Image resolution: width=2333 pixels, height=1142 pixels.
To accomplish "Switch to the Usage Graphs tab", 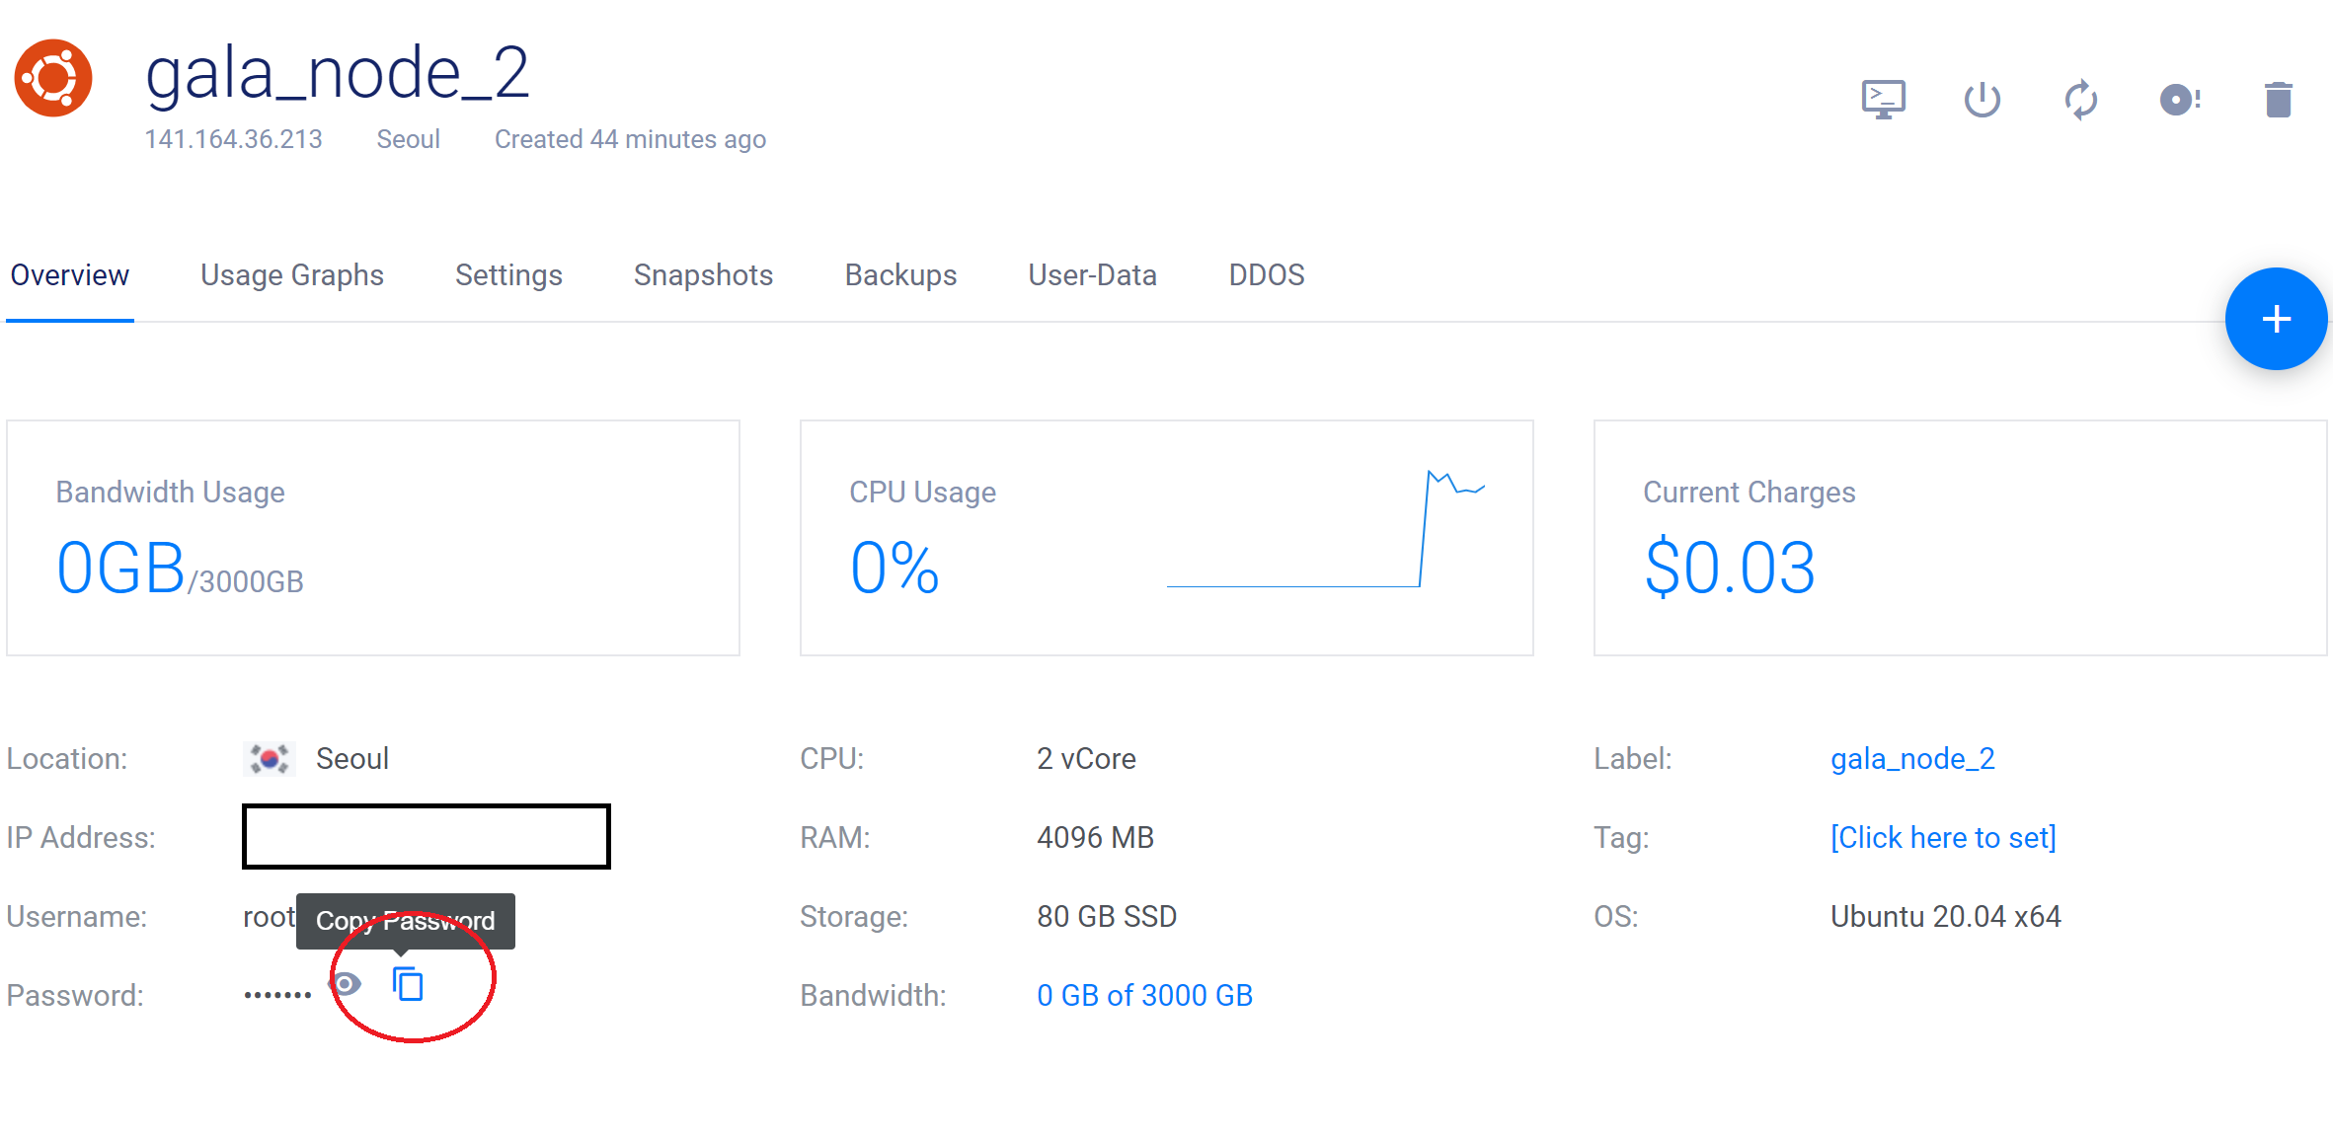I will pyautogui.click(x=291, y=274).
